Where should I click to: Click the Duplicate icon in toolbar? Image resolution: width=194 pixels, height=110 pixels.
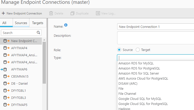[73, 13]
